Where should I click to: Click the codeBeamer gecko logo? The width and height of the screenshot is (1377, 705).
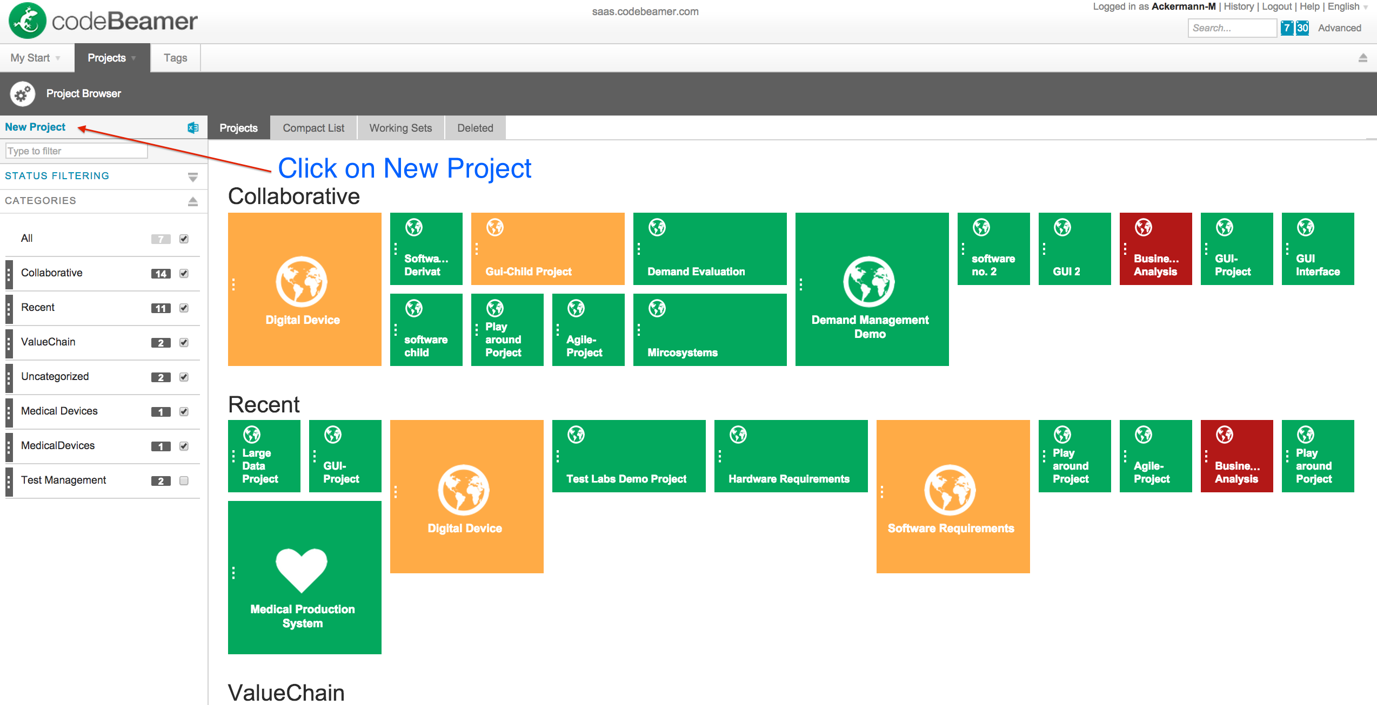(28, 21)
